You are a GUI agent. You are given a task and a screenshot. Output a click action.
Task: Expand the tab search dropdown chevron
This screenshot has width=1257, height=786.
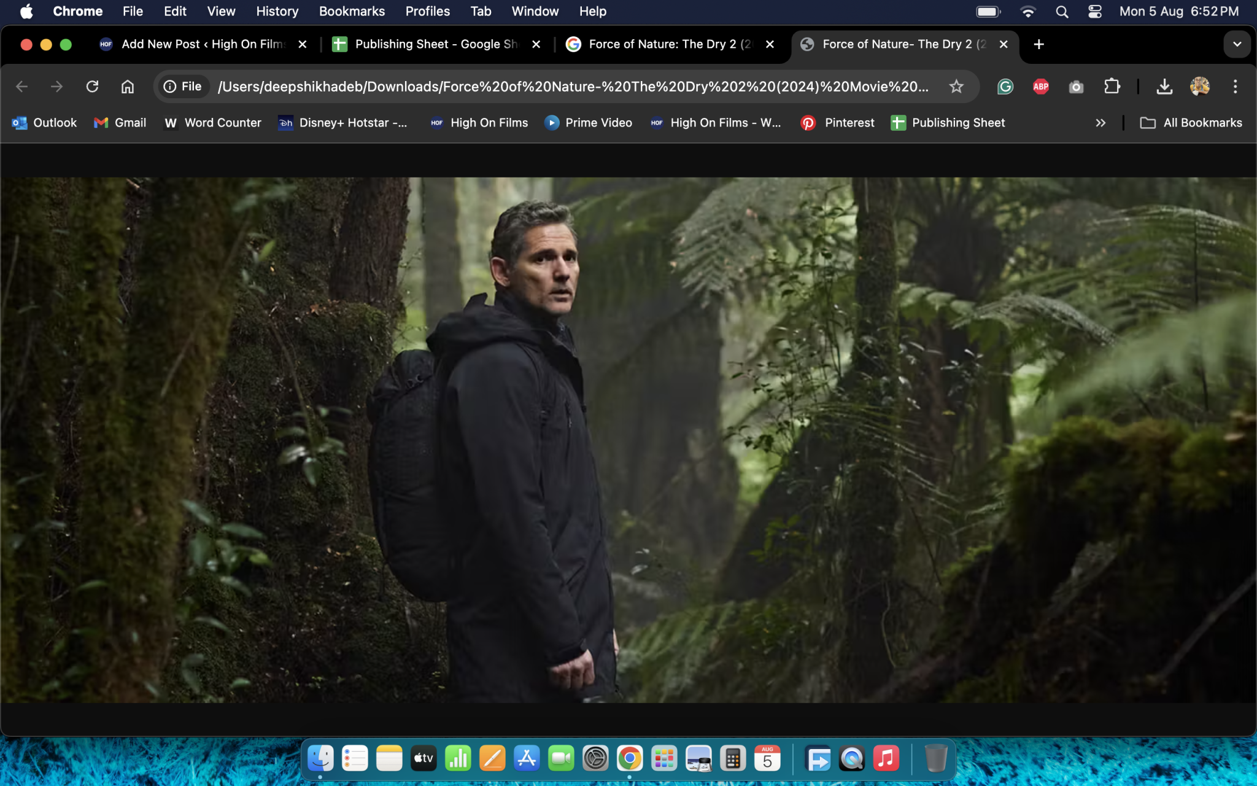pos(1237,44)
